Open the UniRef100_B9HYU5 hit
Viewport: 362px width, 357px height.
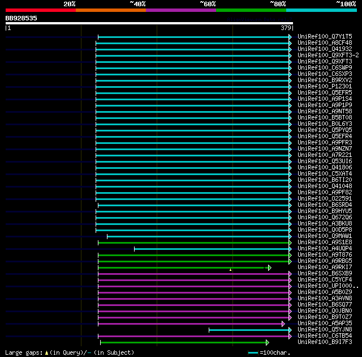[325, 211]
